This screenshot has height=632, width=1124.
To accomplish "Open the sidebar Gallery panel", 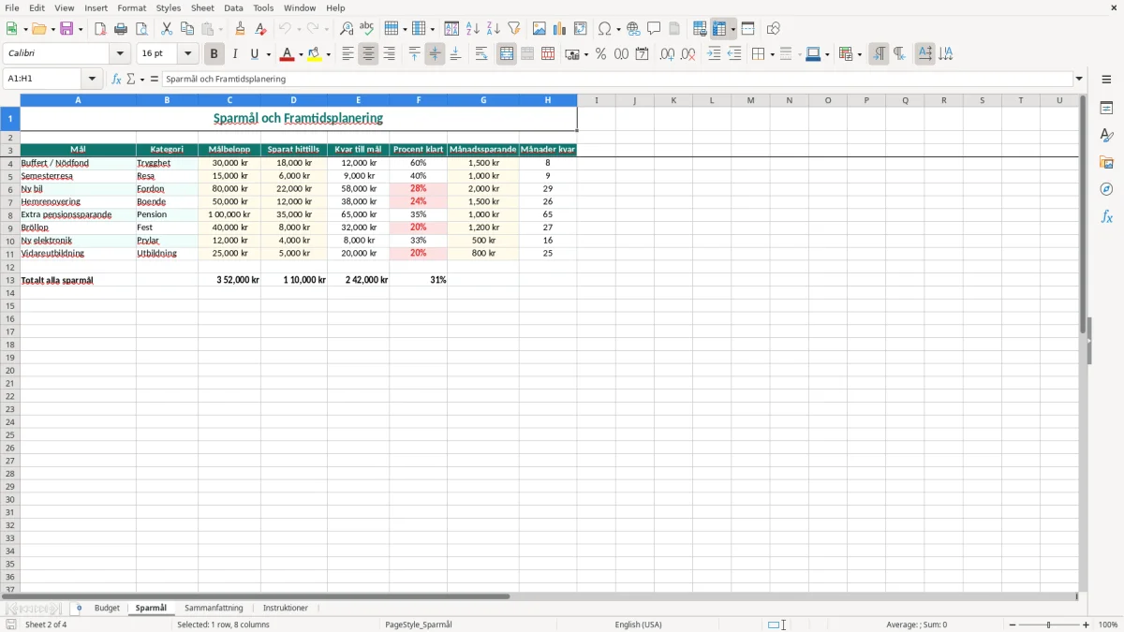I will click(x=1106, y=162).
